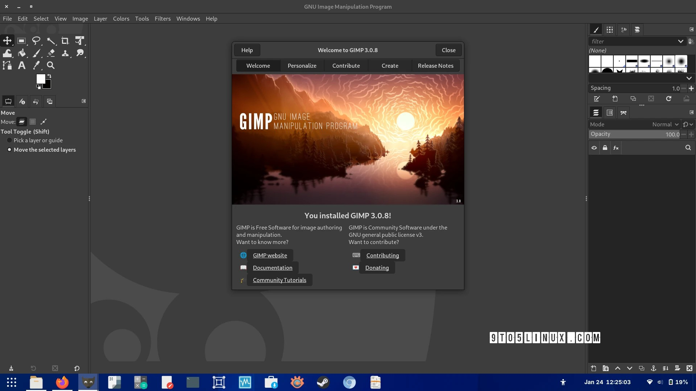Select the Paintbrush tool
This screenshot has height=391, width=696.
pyautogui.click(x=37, y=53)
